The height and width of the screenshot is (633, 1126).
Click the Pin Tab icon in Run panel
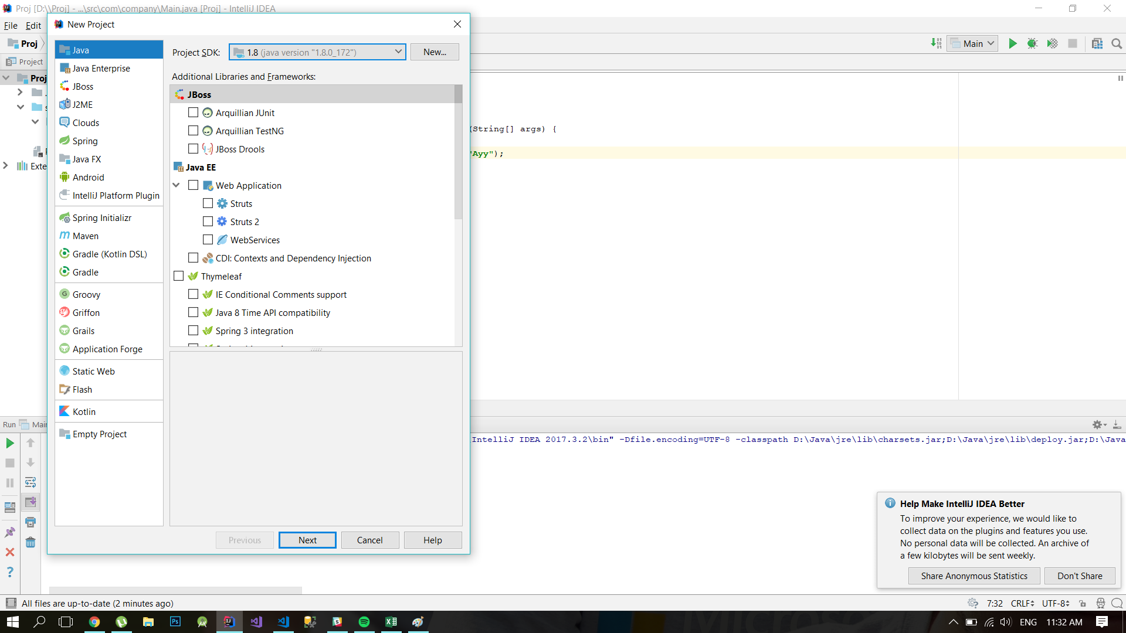tap(10, 532)
